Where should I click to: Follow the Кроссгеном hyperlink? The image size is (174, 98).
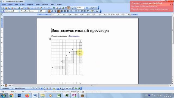[74, 36]
